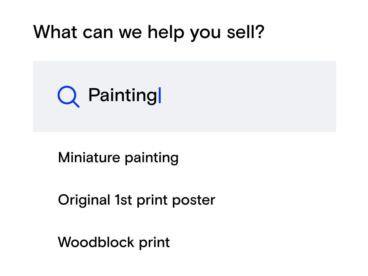Click the word painting in Miniature painting
Viewport: 368px width, 276px height.
coord(151,158)
